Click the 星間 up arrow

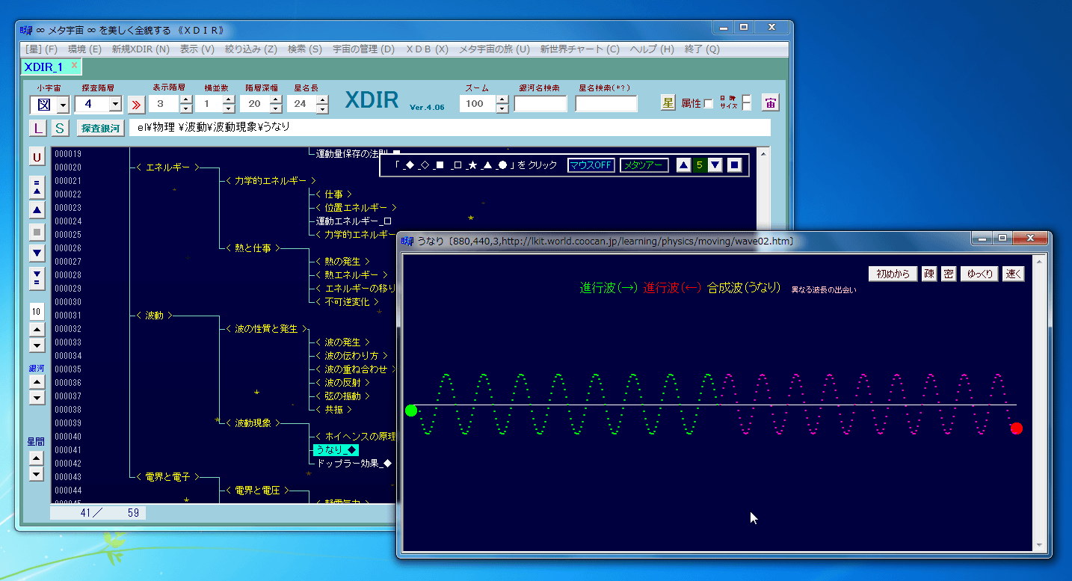pos(37,458)
